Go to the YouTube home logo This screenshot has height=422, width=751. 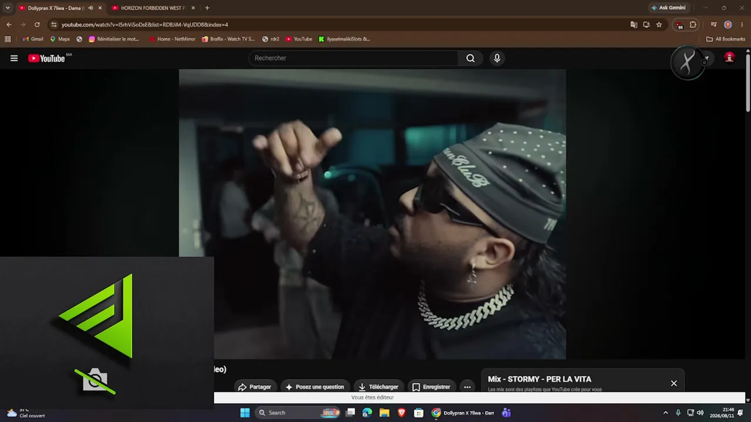tap(46, 58)
